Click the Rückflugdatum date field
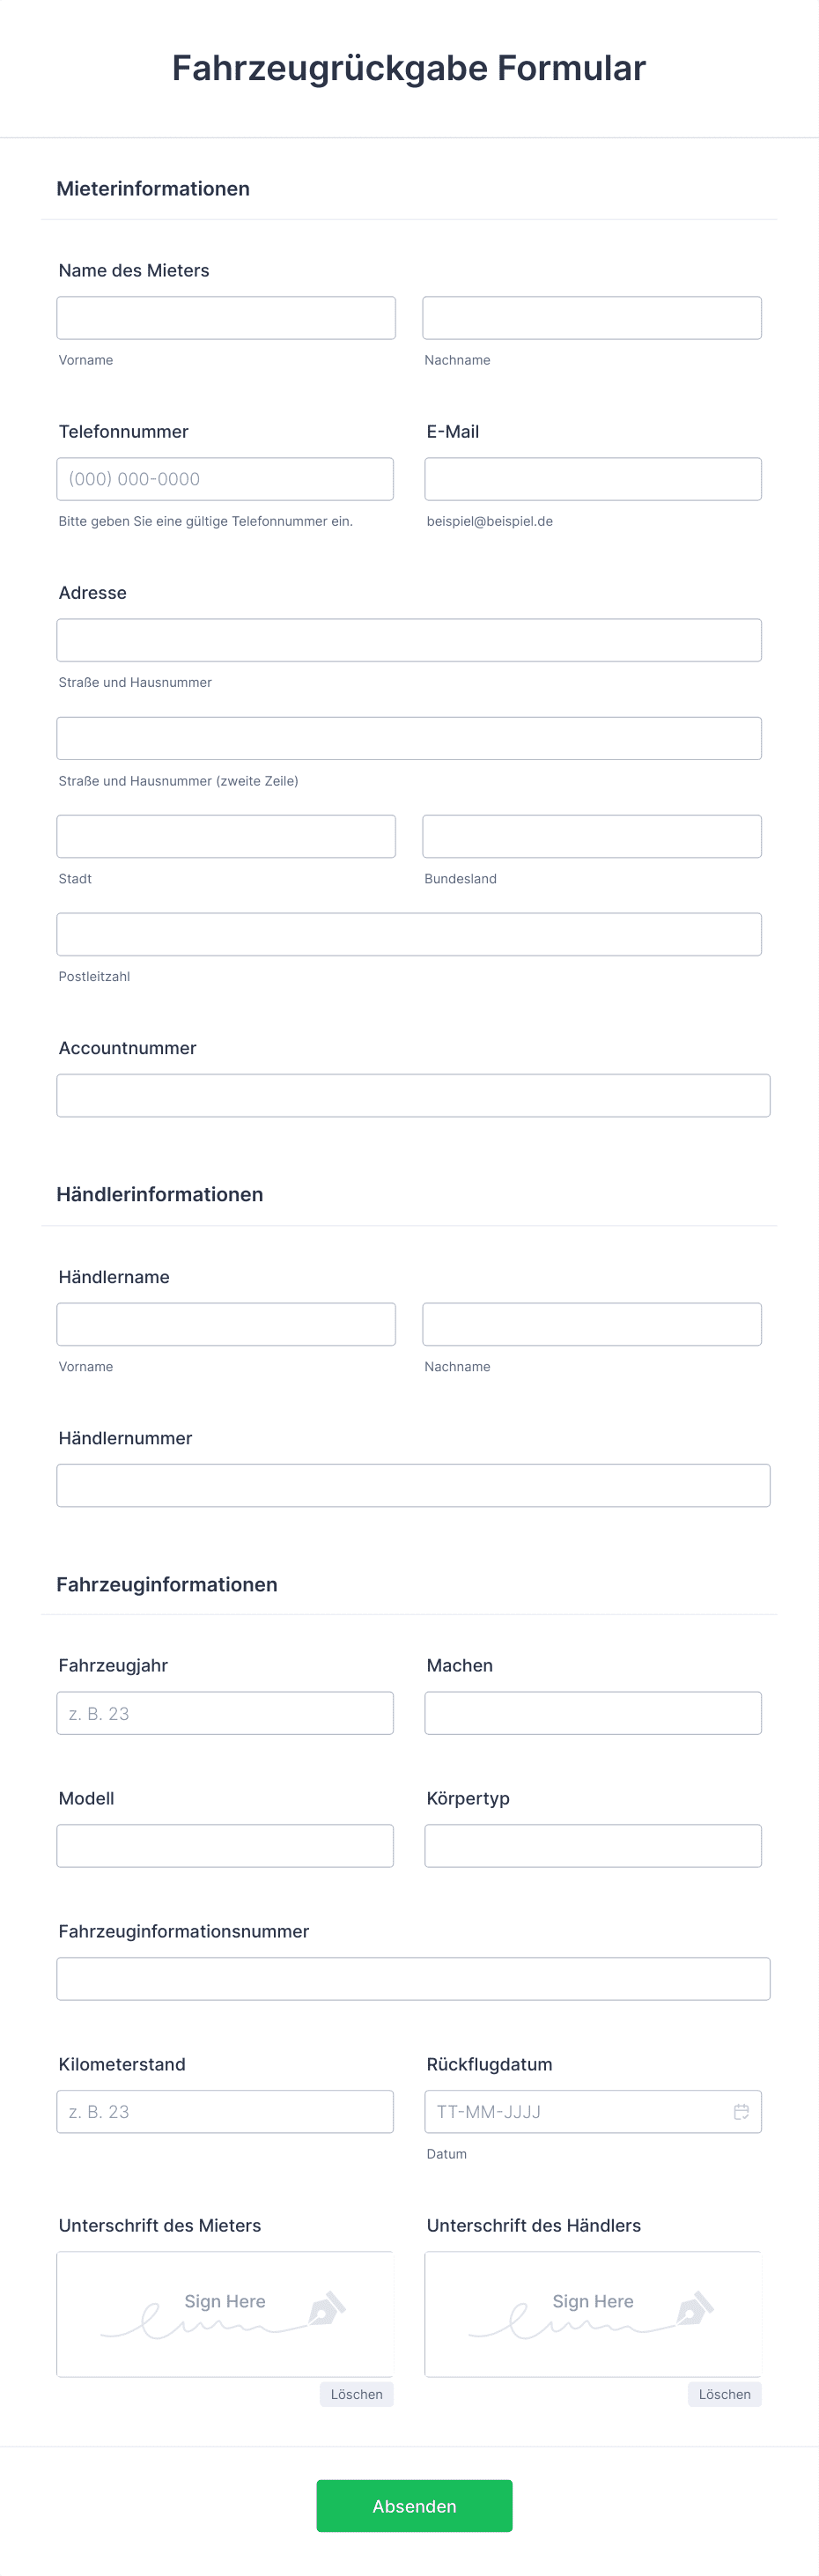This screenshot has height=2576, width=819. [593, 2111]
